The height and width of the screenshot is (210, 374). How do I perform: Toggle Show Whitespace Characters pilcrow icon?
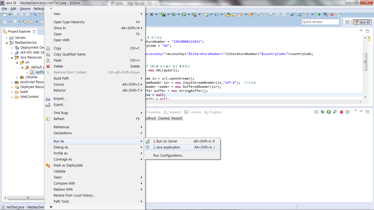284,14
